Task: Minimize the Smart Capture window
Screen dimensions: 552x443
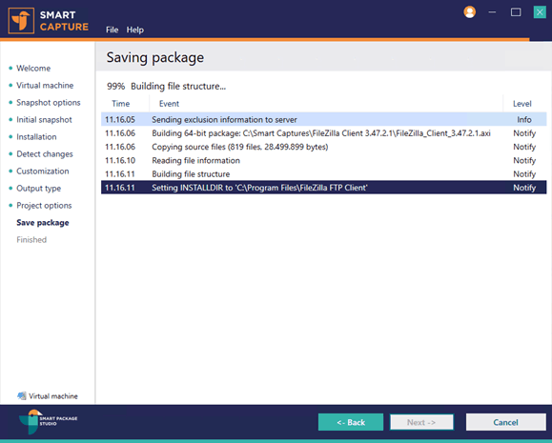Action: (492, 12)
